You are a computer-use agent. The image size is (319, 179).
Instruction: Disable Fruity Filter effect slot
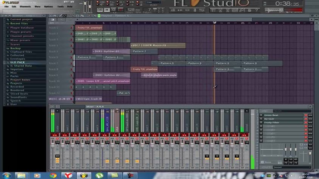306,123
